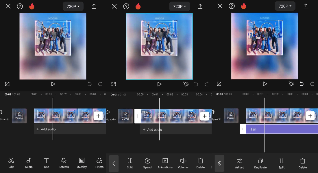Open the Text tool in left panel

coord(46,163)
